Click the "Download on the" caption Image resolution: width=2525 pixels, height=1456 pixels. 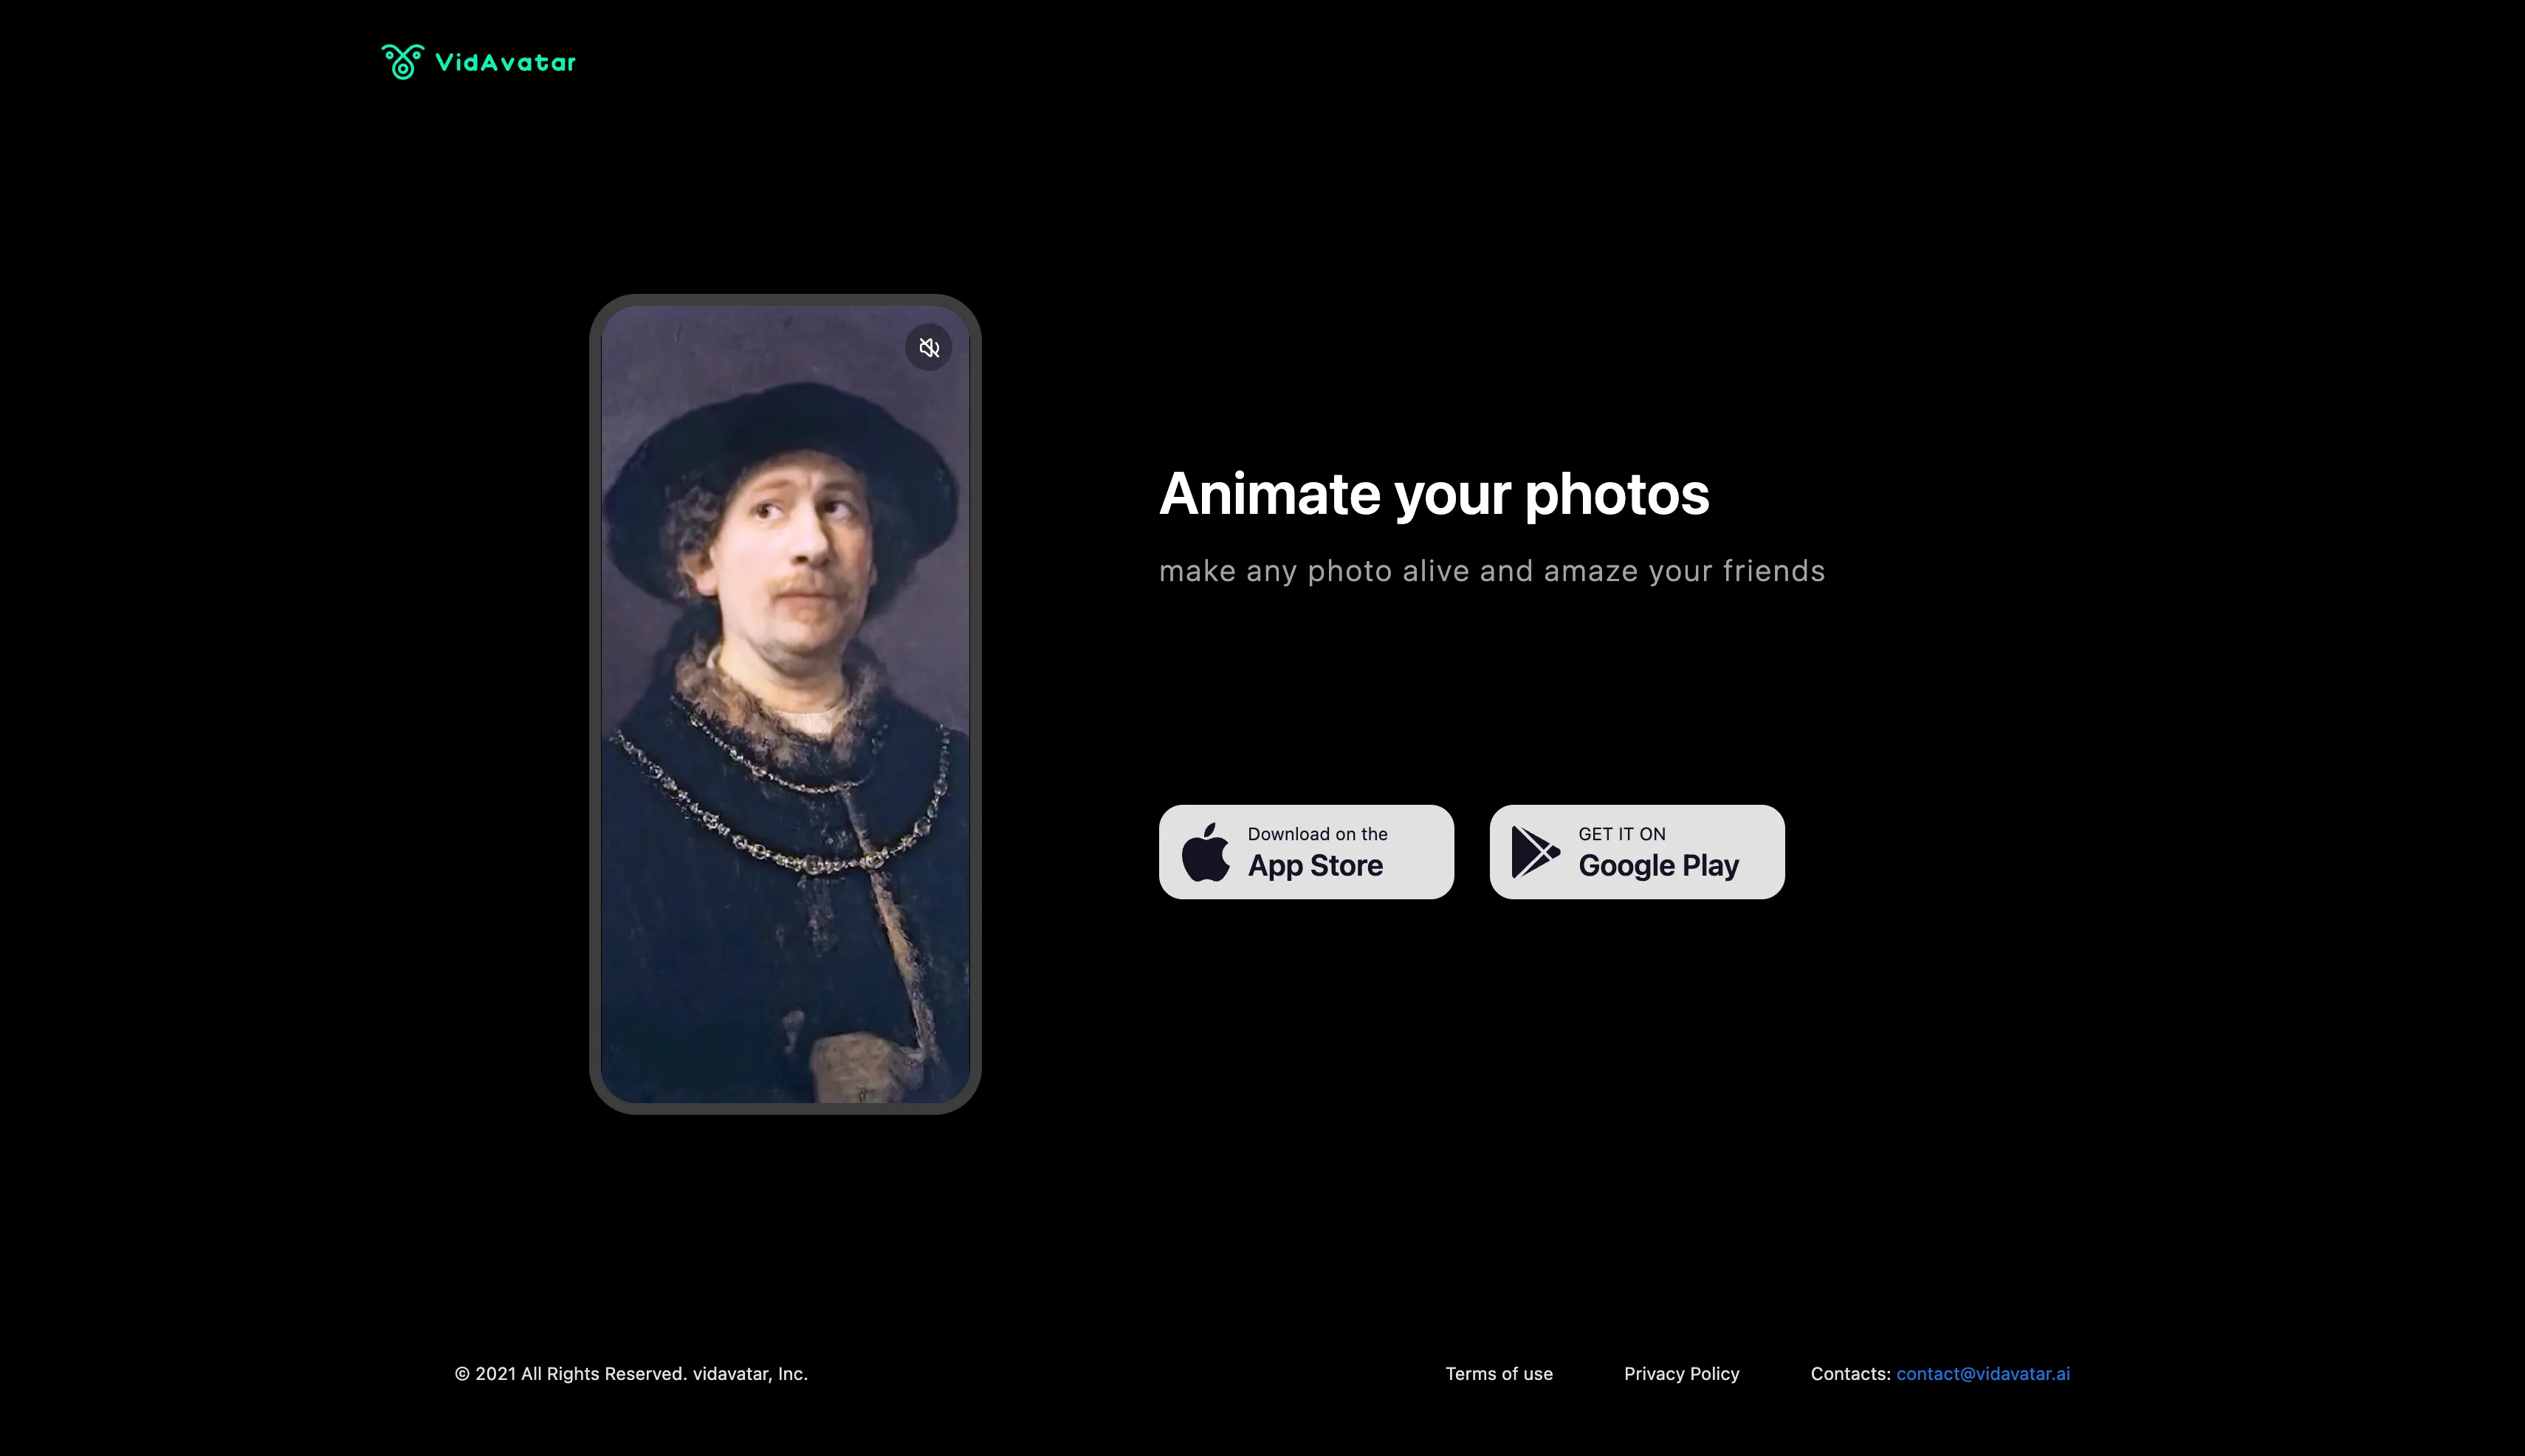[1317, 834]
